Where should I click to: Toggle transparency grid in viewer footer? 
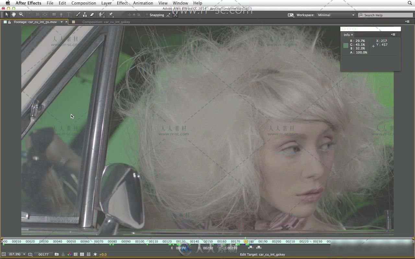click(82, 254)
